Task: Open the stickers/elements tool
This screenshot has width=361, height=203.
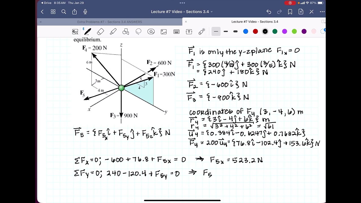Action: click(x=151, y=32)
